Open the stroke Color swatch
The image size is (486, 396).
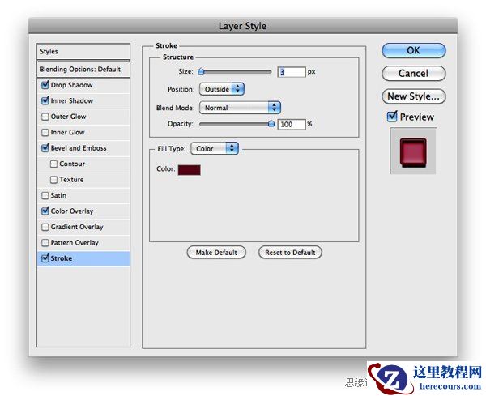[189, 170]
